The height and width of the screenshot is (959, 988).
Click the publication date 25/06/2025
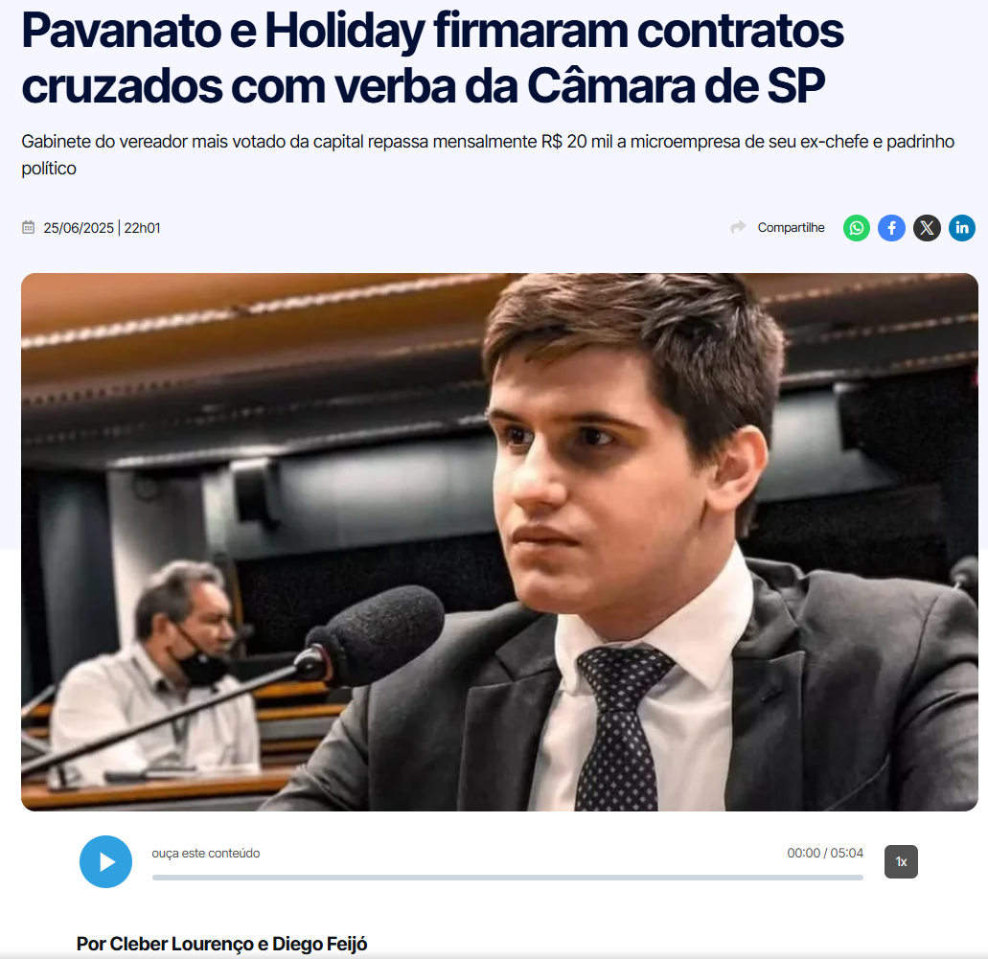(79, 228)
